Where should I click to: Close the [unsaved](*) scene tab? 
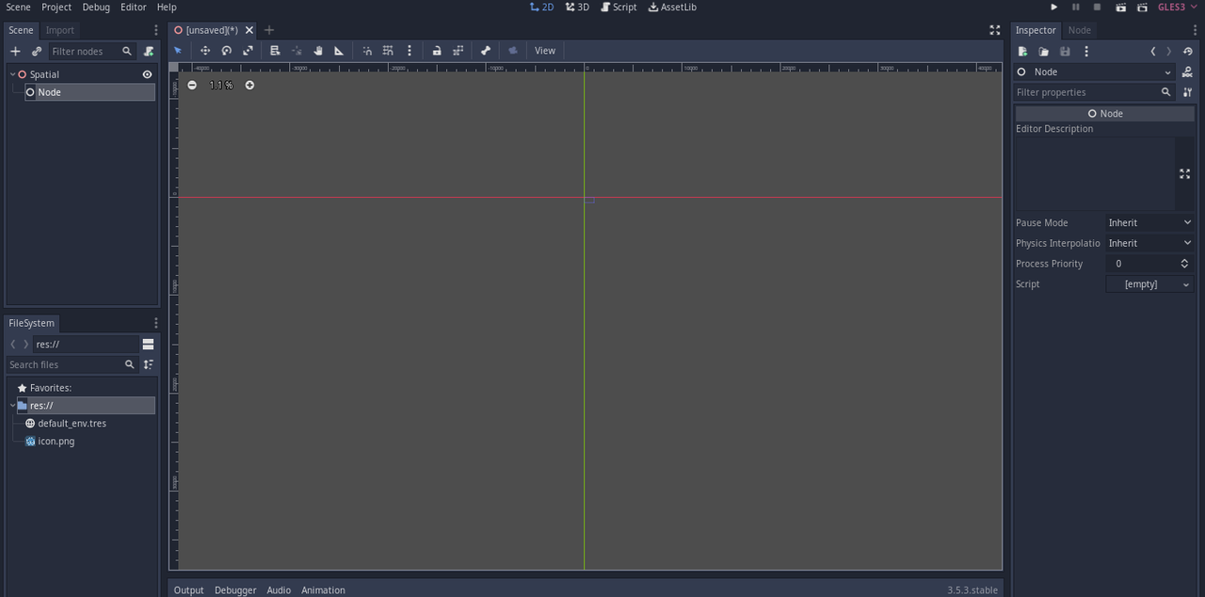[249, 30]
